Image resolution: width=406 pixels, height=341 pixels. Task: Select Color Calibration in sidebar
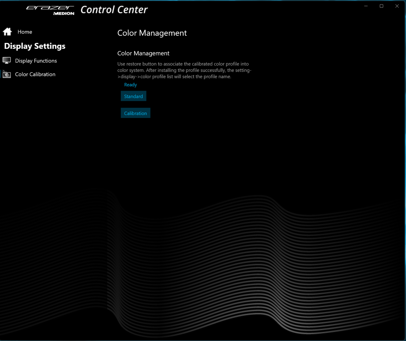pyautogui.click(x=35, y=74)
